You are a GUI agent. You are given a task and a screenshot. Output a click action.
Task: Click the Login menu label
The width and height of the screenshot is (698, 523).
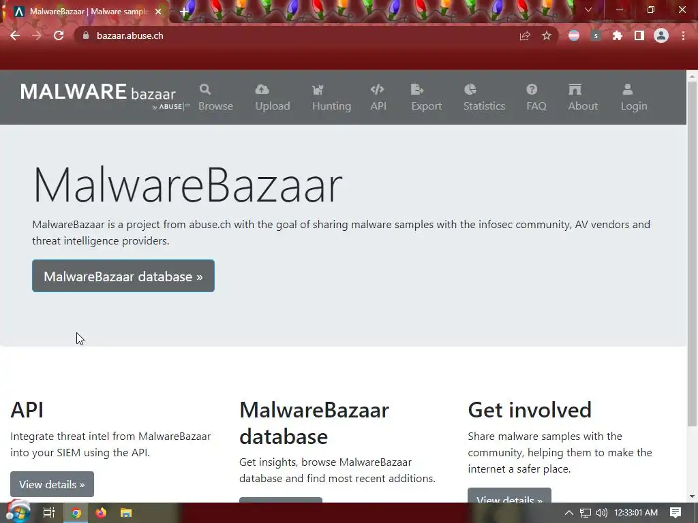tap(634, 106)
